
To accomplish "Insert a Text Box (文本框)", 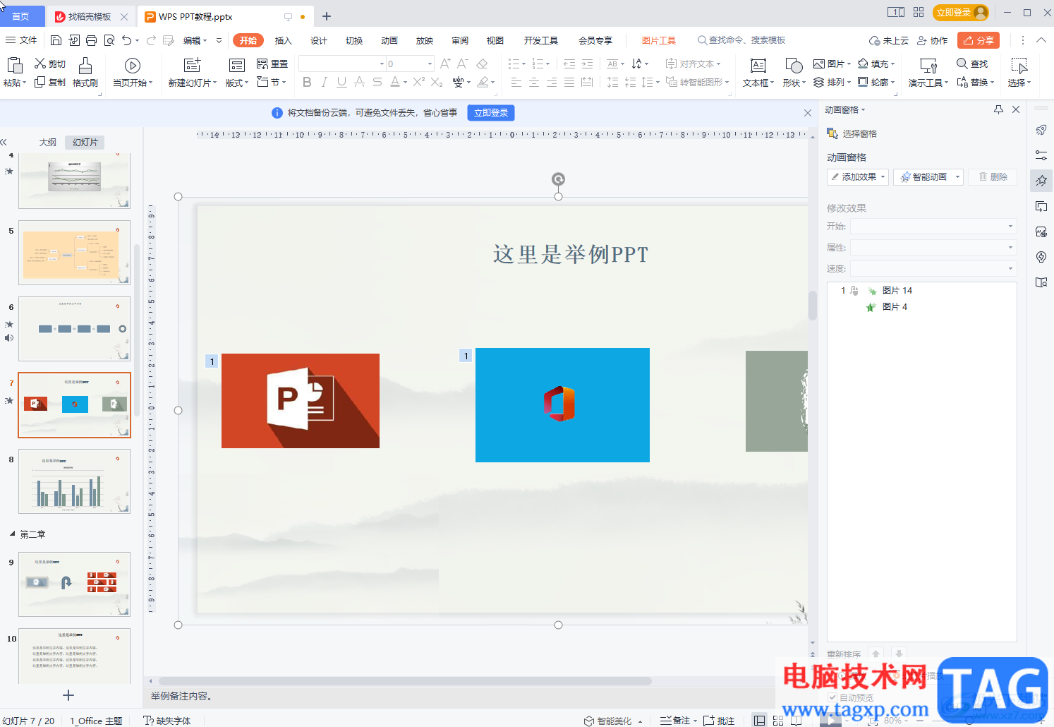I will click(758, 72).
